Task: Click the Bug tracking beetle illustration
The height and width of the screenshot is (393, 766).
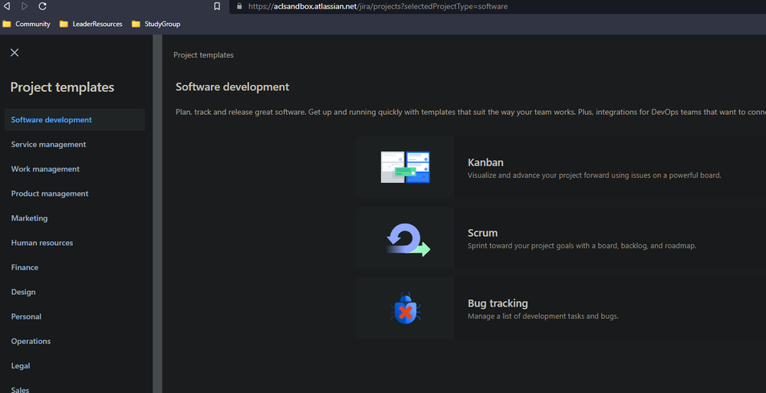Action: pos(406,308)
